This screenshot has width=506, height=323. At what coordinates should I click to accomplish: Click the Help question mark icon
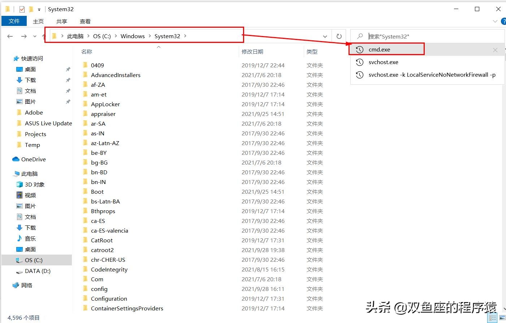click(504, 21)
